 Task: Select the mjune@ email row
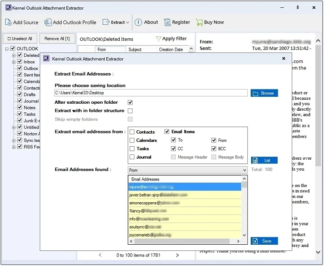click(184, 187)
